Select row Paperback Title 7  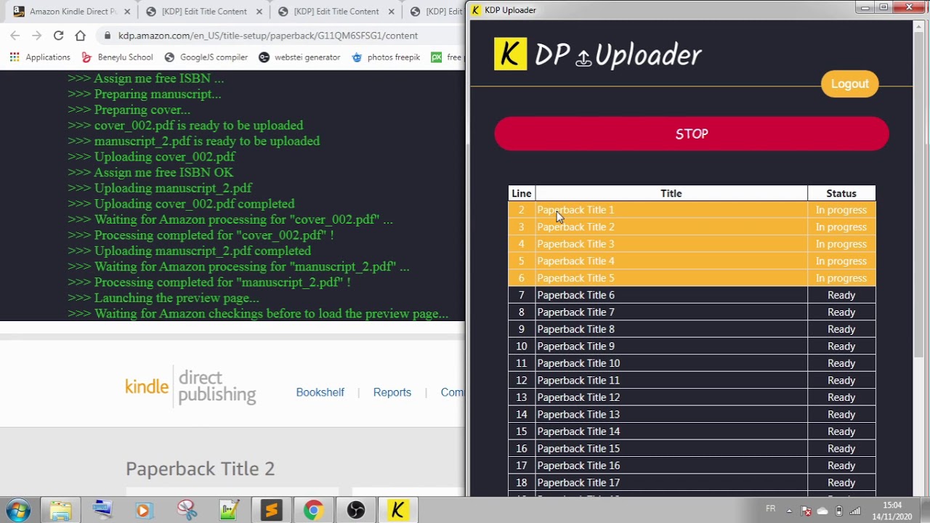pyautogui.click(x=692, y=312)
